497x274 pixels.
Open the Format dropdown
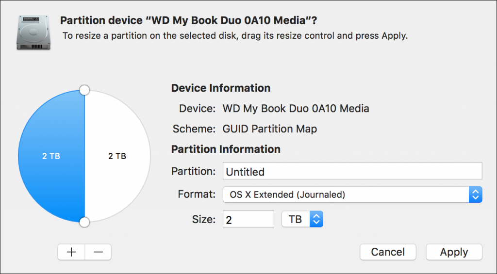tap(352, 194)
